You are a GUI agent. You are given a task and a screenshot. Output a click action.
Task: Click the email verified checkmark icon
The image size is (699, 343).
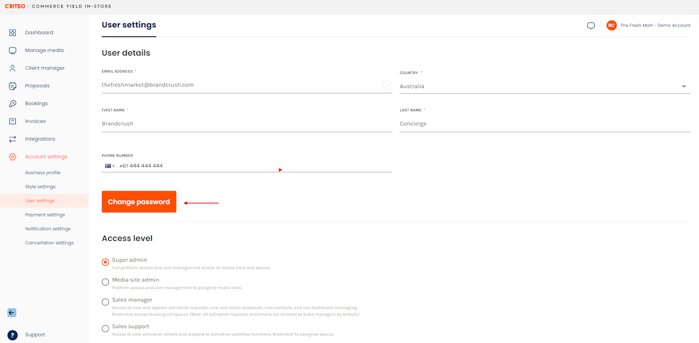(387, 85)
